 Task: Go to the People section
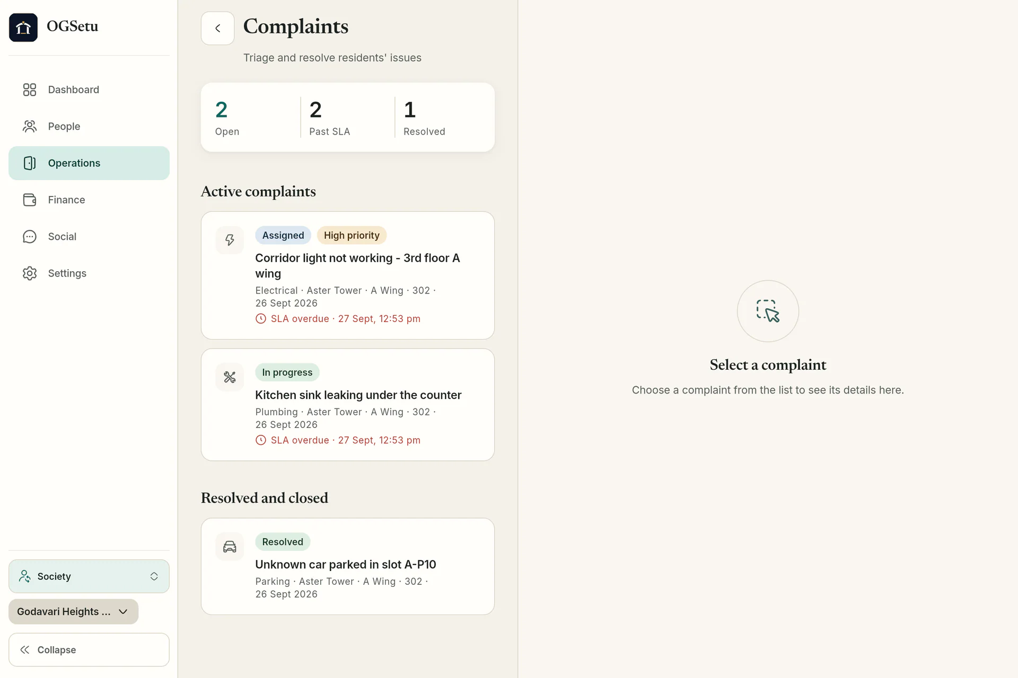[89, 126]
